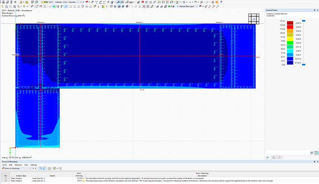Click the red X delete results icon
319x184 pixels.
click(x=144, y=6)
